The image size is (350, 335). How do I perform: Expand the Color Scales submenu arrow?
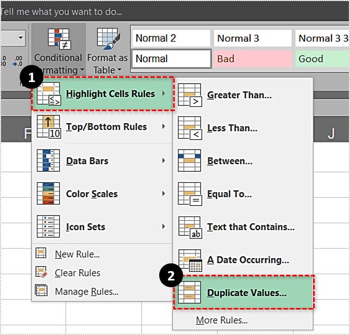(x=163, y=194)
